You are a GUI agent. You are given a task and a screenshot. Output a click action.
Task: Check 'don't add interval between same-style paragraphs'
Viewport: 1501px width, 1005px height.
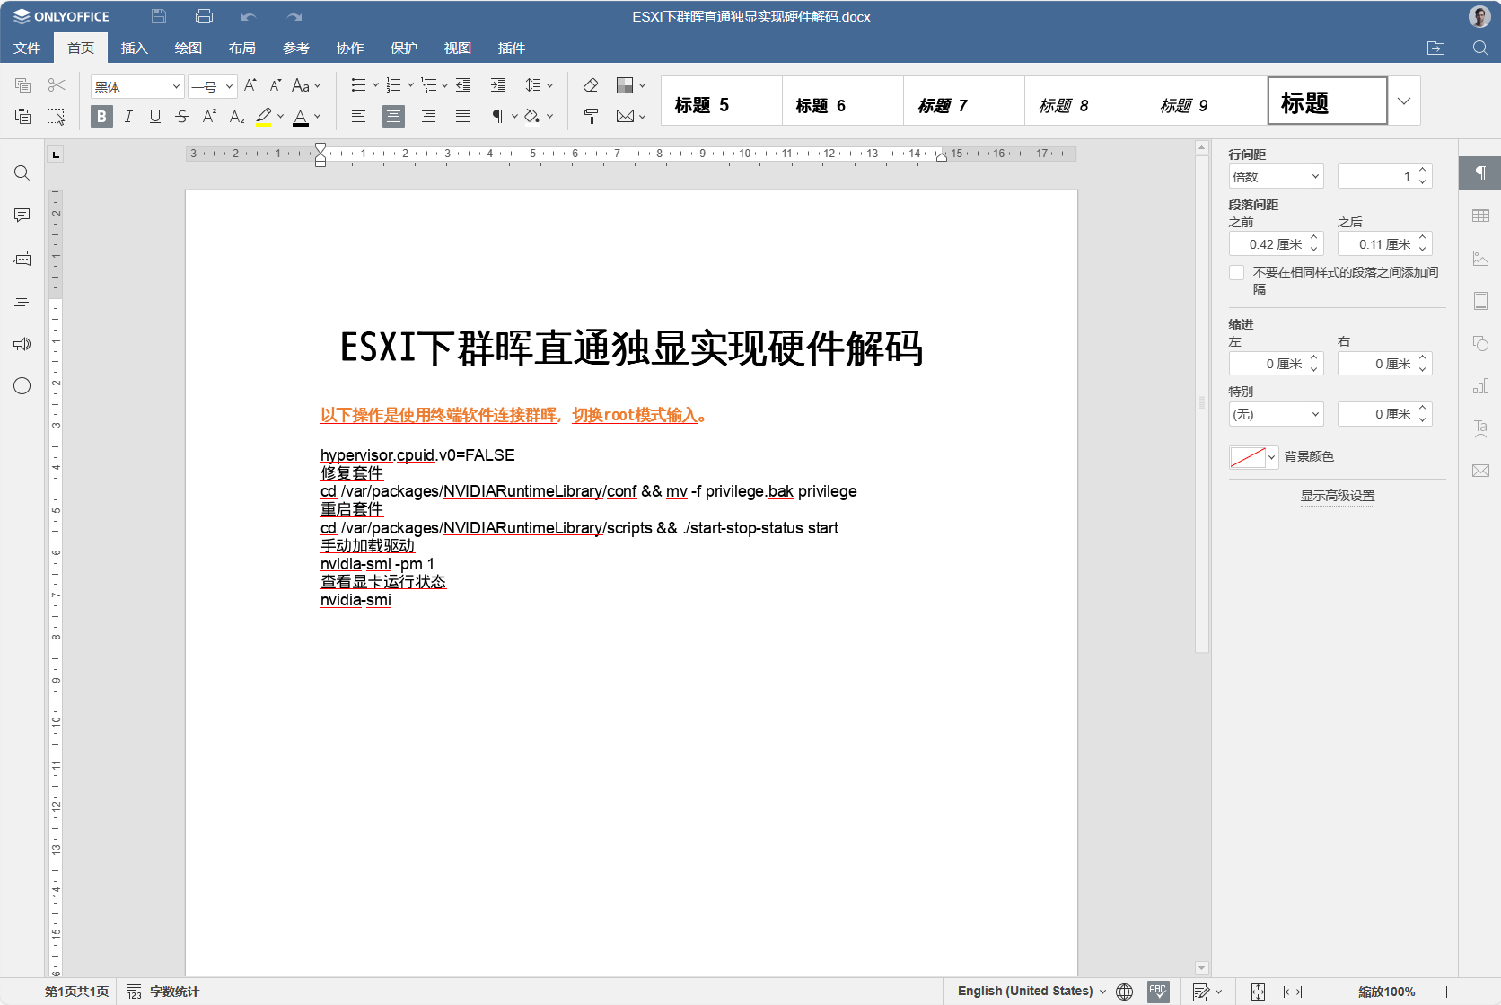[x=1237, y=273]
